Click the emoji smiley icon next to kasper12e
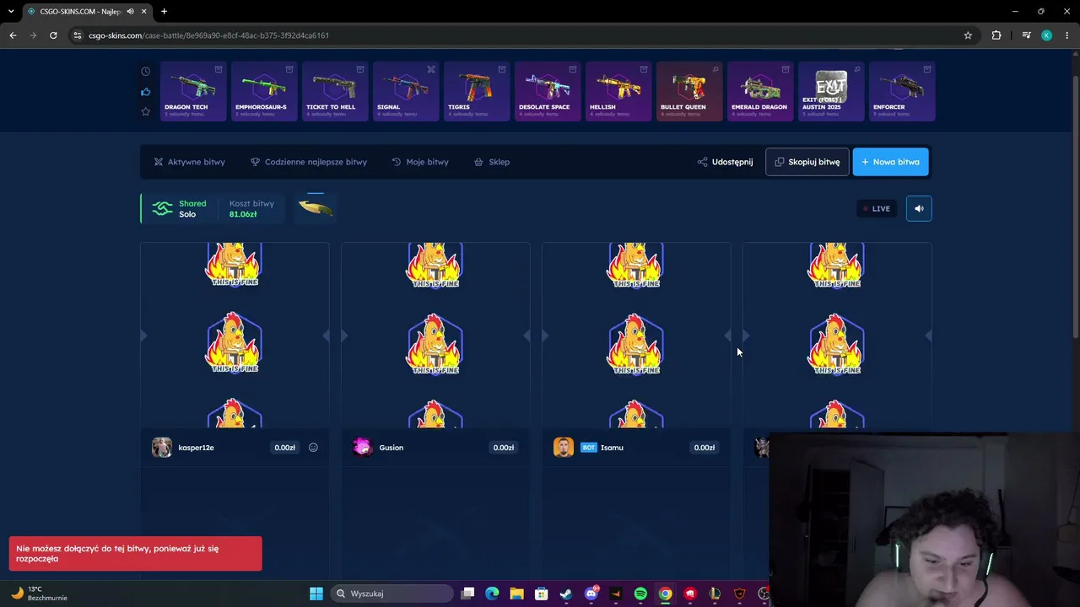Viewport: 1080px width, 607px height. point(313,448)
